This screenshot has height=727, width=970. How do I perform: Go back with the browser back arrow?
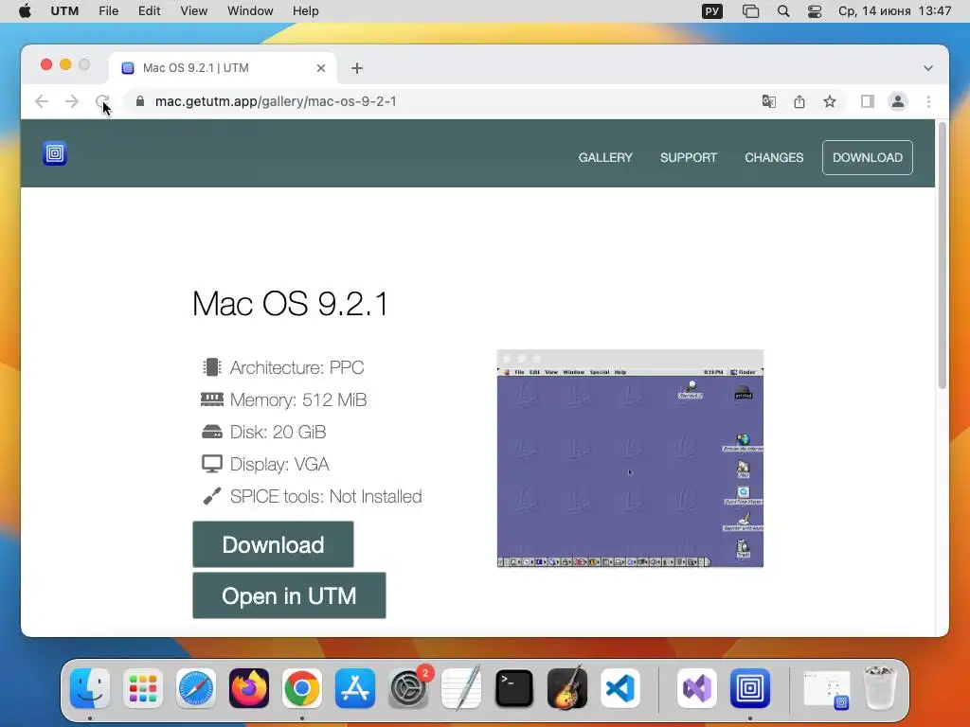[42, 101]
